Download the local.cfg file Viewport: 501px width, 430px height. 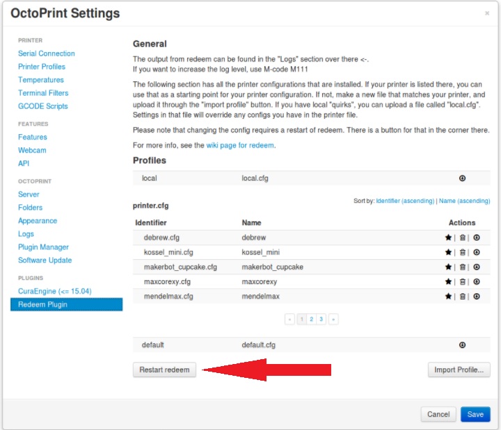[x=462, y=178]
